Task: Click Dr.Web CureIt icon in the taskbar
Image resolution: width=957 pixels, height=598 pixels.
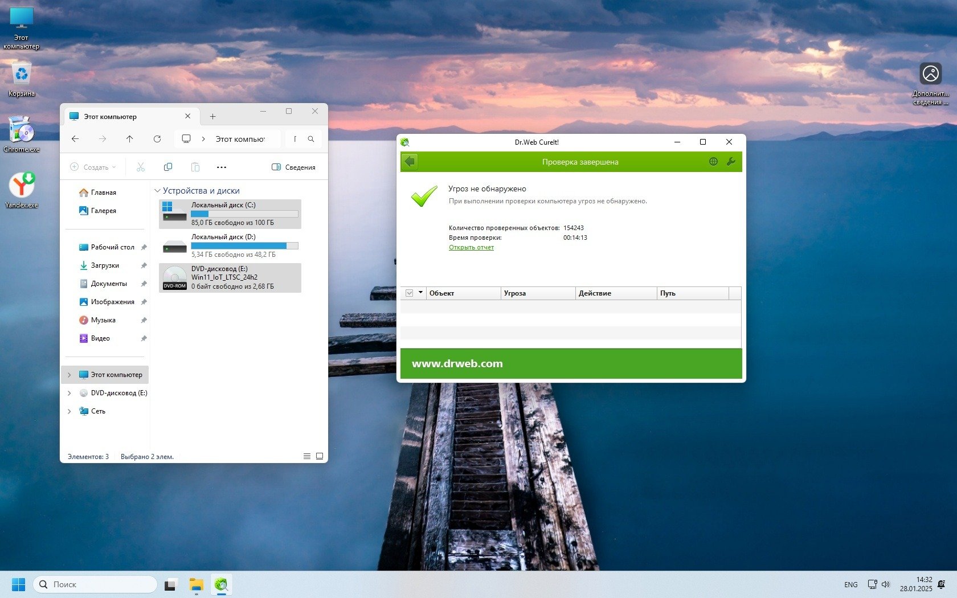Action: point(221,584)
